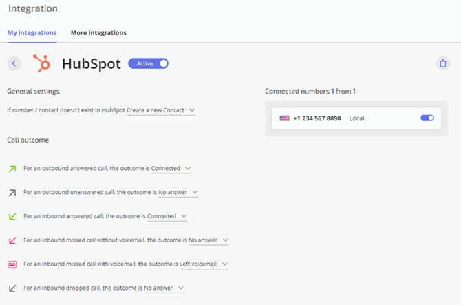Click the green inbound answered call arrow
The height and width of the screenshot is (305, 461).
12,216
